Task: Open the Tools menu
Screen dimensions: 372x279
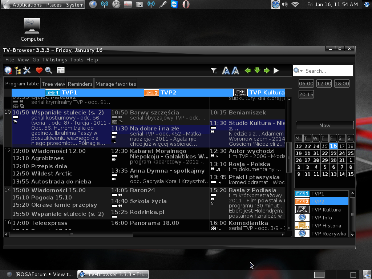Action: click(77, 60)
